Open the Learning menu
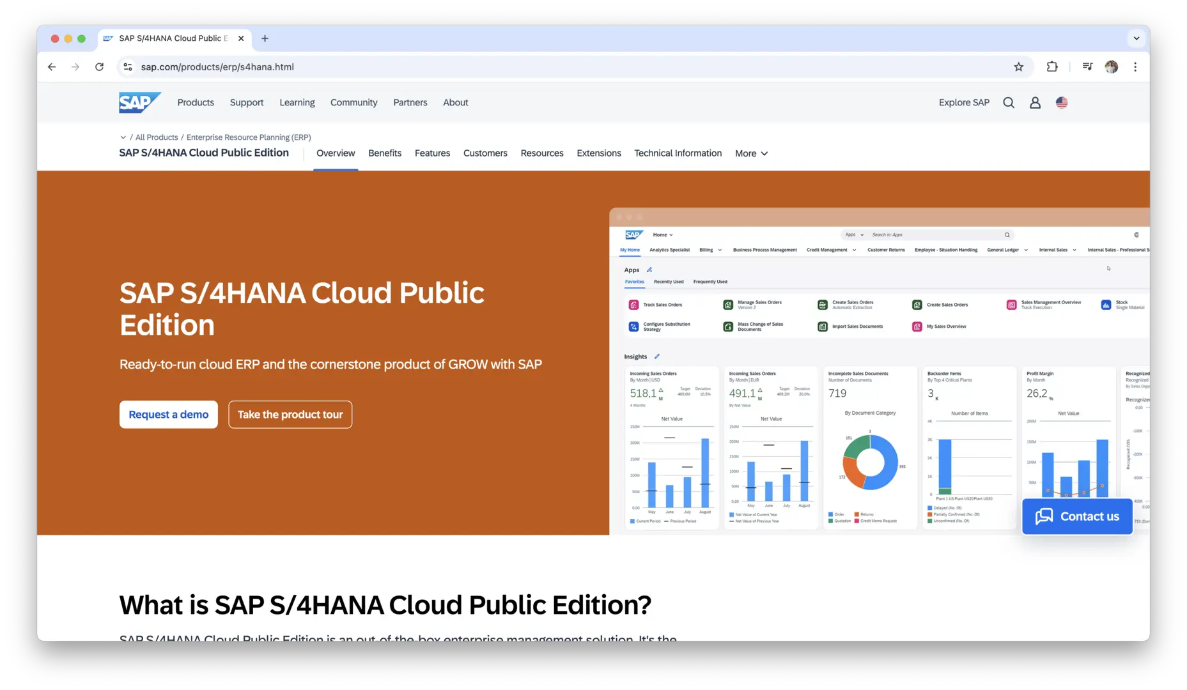Image resolution: width=1187 pixels, height=690 pixels. pos(297,102)
